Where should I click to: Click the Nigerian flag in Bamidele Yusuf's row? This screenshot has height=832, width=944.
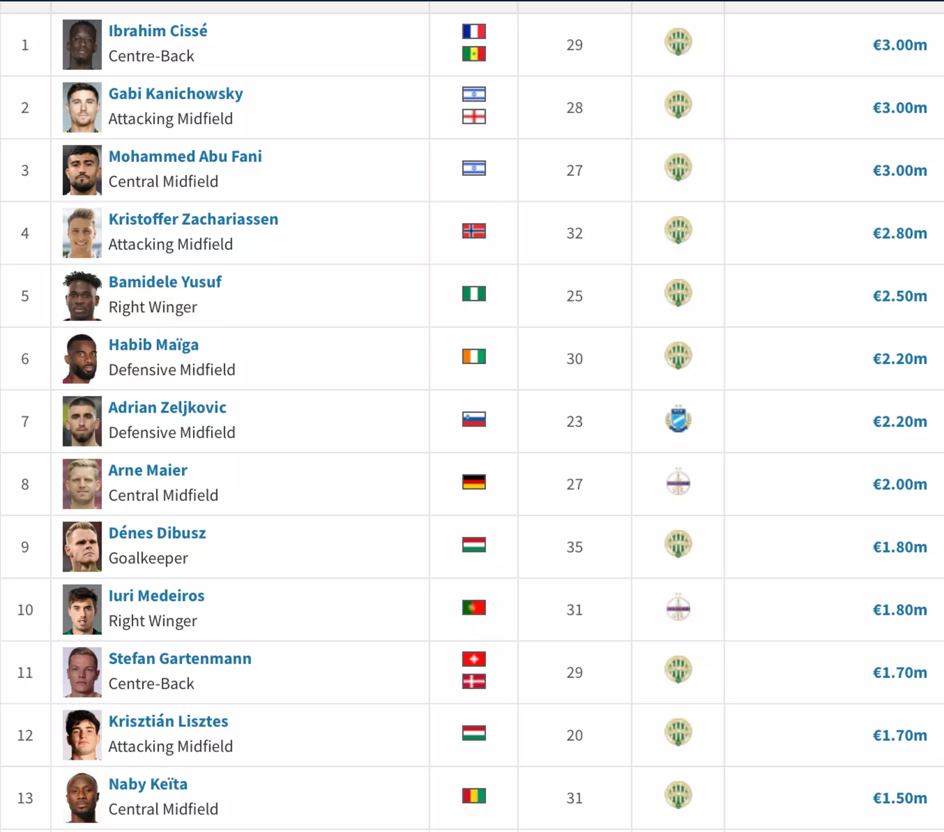[x=474, y=294]
